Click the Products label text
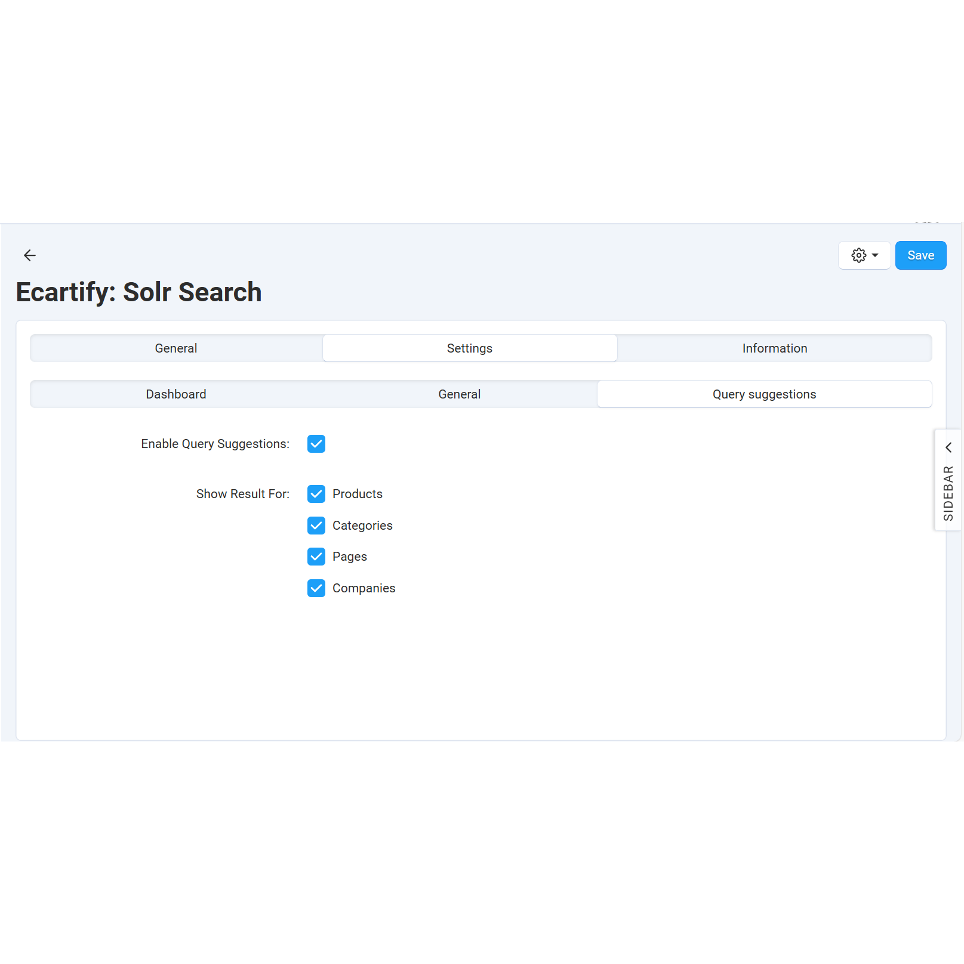Image resolution: width=964 pixels, height=964 pixels. [357, 494]
